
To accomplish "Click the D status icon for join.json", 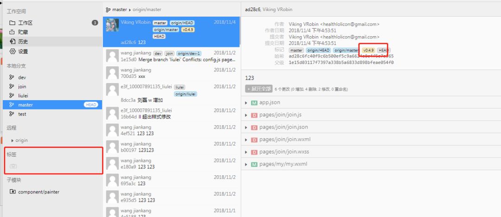I will 254,127.
